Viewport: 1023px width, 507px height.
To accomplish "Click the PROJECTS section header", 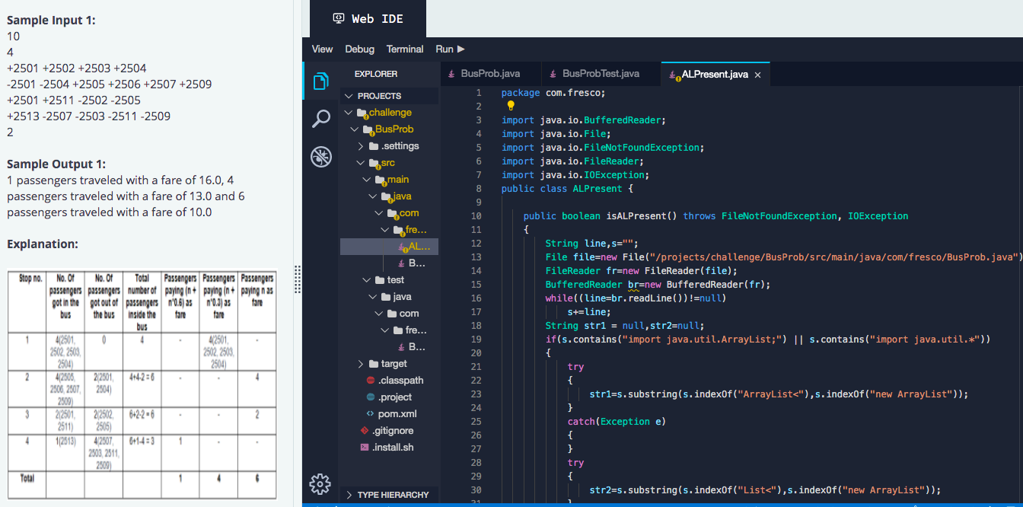I will [x=378, y=95].
